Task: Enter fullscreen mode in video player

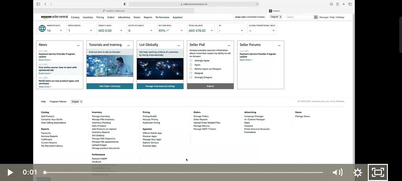Action: point(378,172)
